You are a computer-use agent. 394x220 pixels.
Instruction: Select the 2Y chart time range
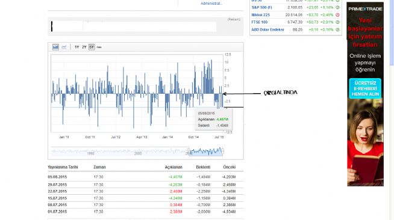click(84, 47)
